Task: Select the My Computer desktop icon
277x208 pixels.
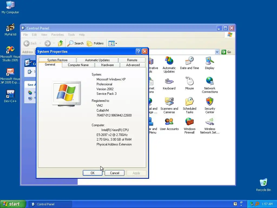Action: click(10, 7)
